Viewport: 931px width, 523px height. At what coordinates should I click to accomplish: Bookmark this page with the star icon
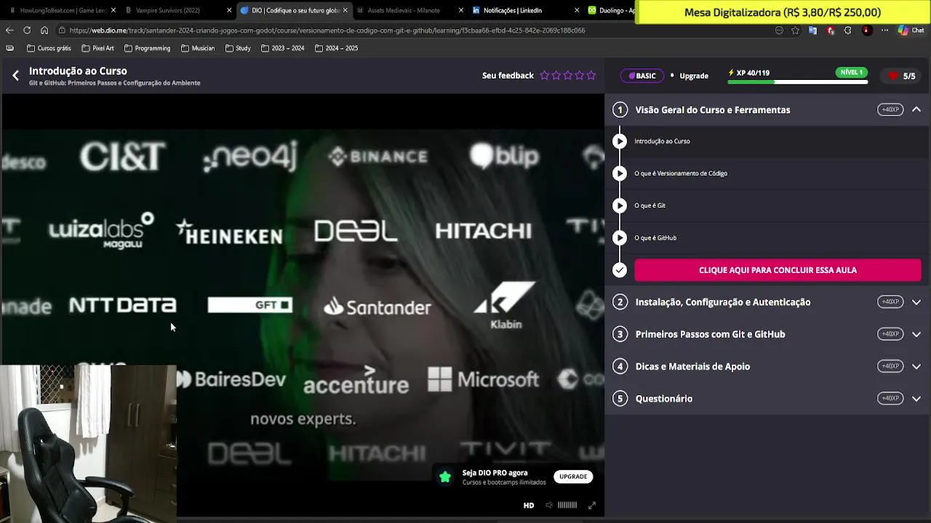coord(795,31)
